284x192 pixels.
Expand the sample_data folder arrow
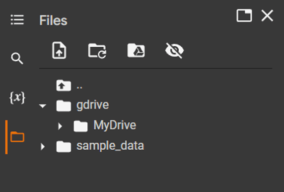(x=43, y=146)
